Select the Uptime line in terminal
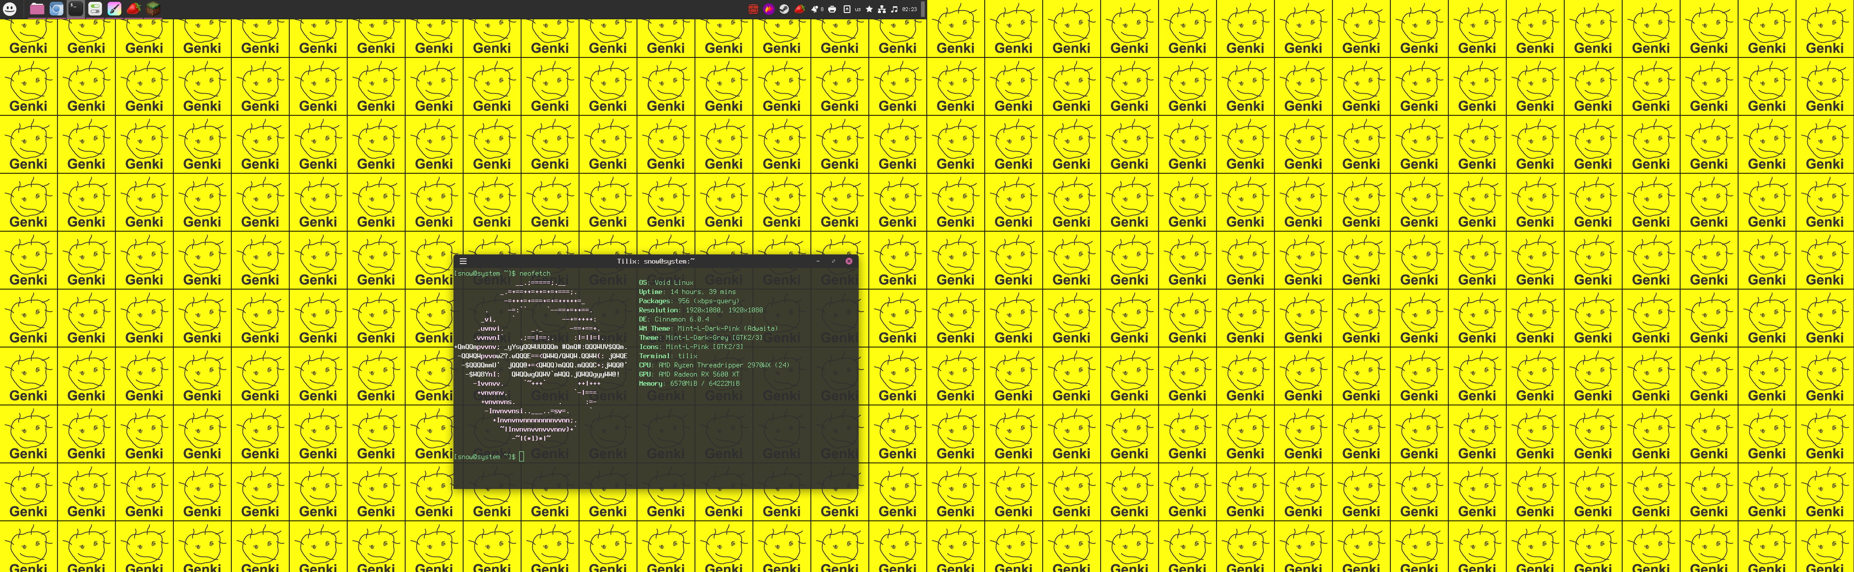This screenshot has width=1854, height=572. pos(687,292)
